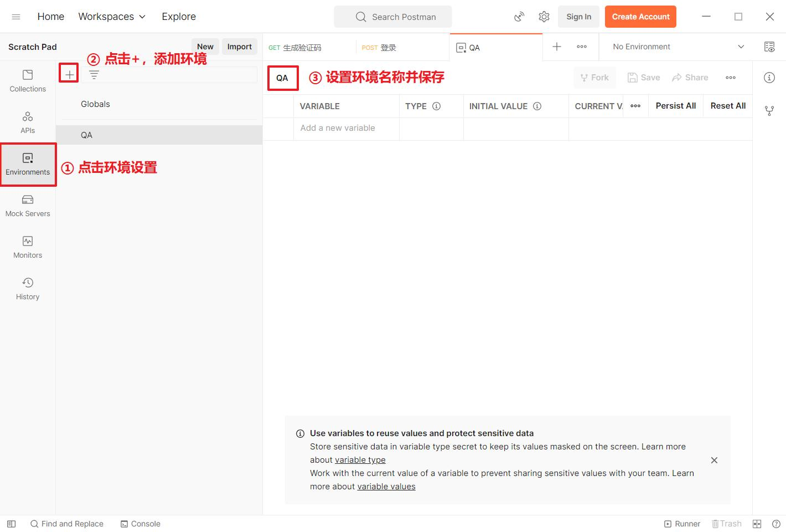
Task: Open the fork changelog icon in right sidebar
Action: point(769,111)
